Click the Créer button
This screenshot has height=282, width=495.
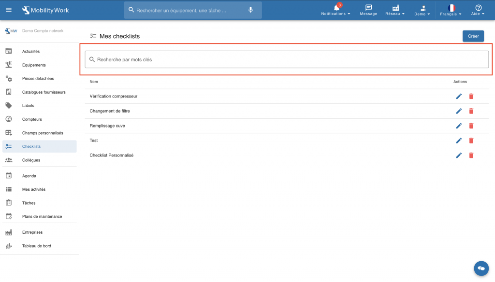[473, 36]
